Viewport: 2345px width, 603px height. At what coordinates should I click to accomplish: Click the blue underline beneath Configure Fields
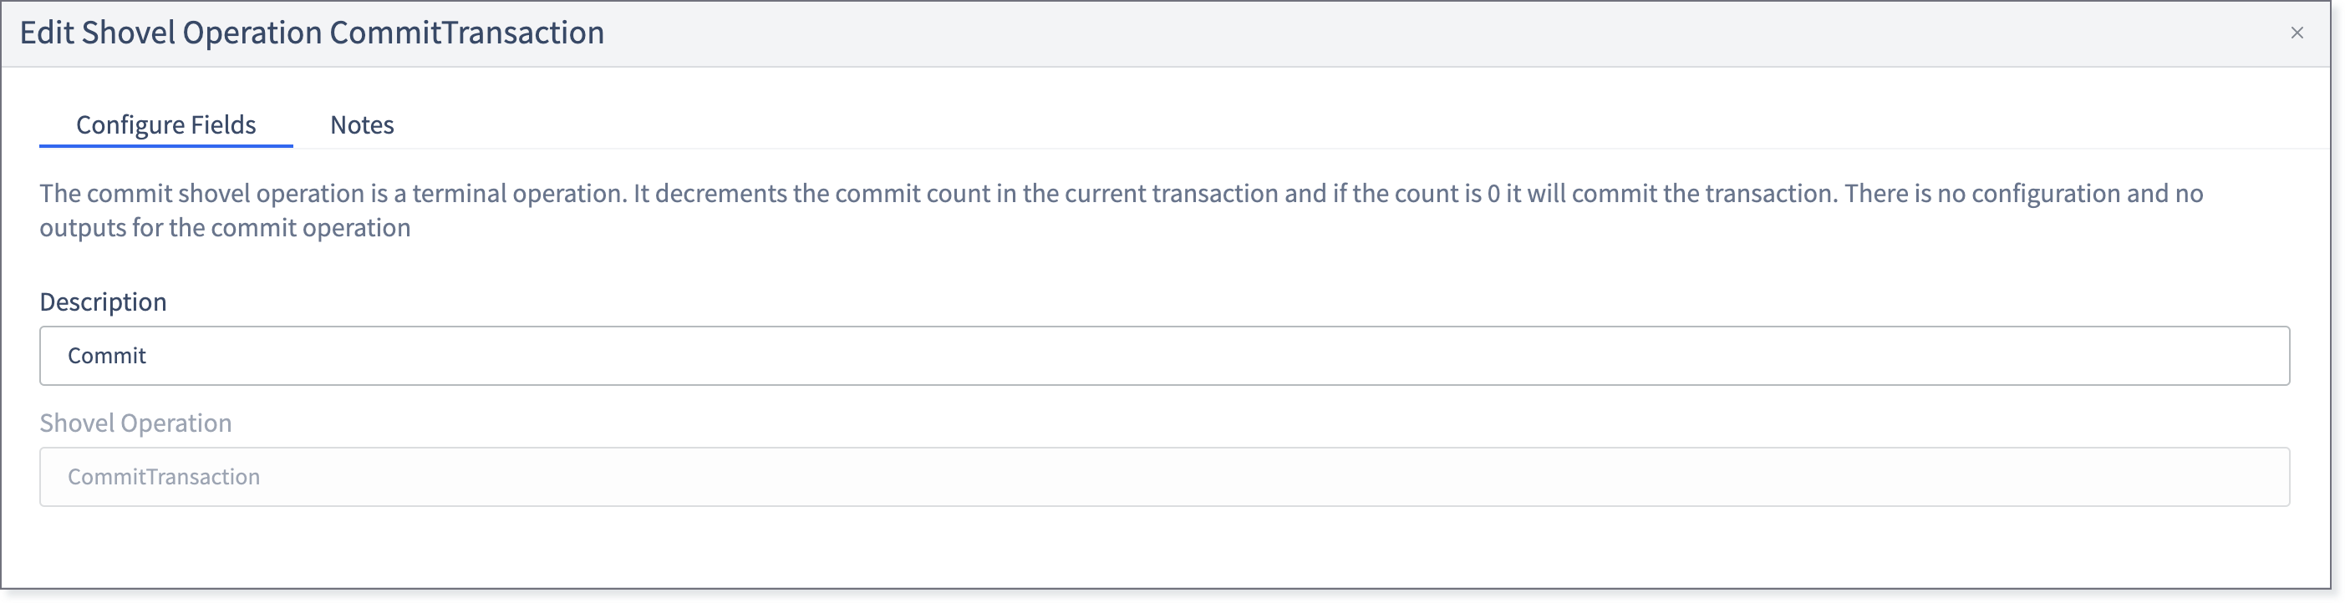pos(165,145)
